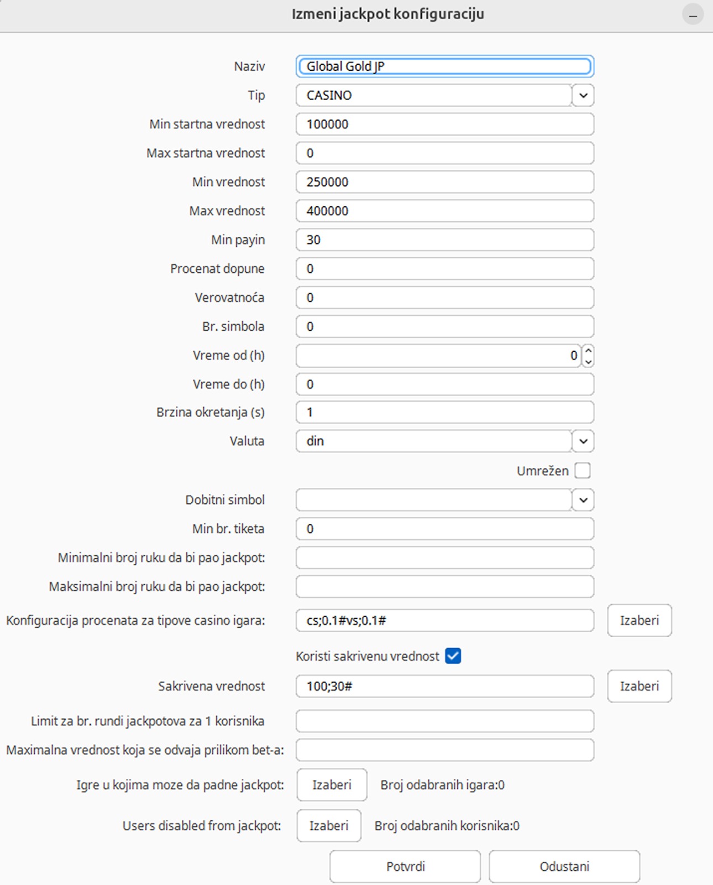Expand the Valuta combo box arrow
The height and width of the screenshot is (885, 713).
tap(583, 441)
